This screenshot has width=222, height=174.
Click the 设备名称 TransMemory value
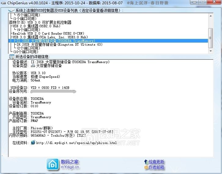(x=41, y=102)
